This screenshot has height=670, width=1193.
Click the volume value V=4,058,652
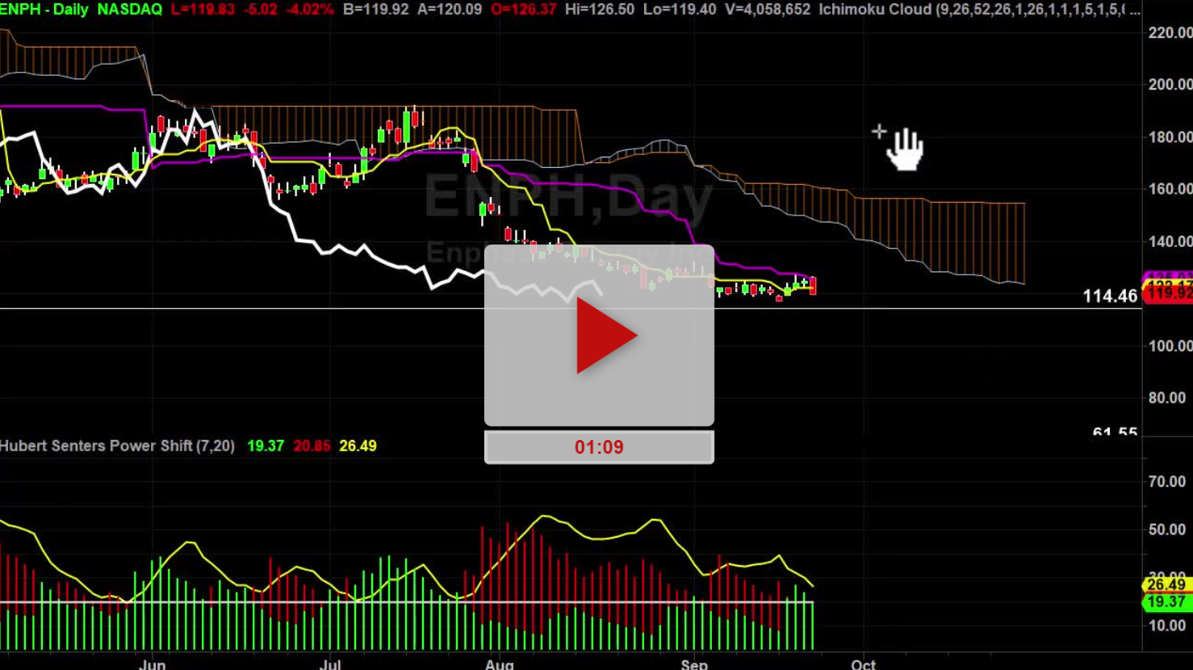point(768,10)
